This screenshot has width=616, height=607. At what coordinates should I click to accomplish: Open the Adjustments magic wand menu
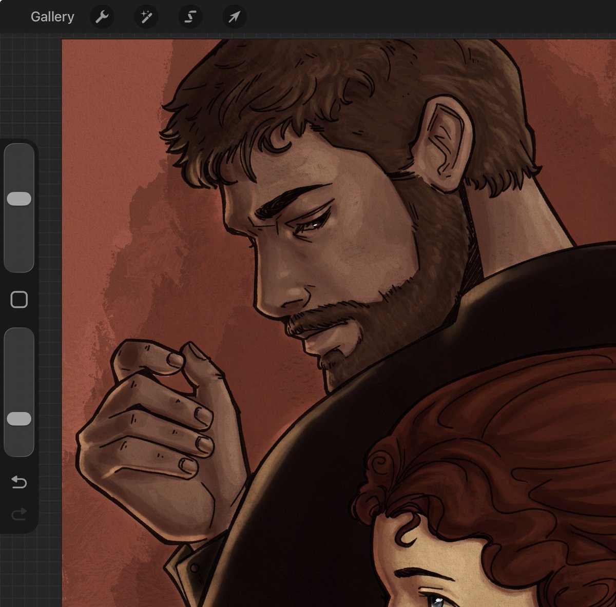(x=146, y=17)
